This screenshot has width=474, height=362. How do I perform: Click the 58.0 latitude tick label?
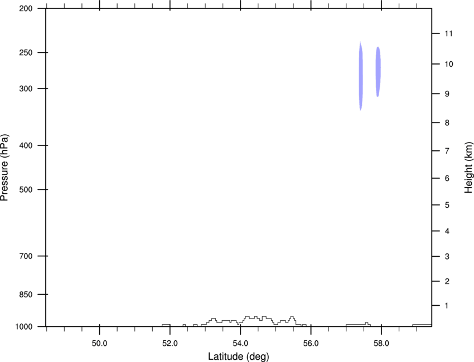381,344
